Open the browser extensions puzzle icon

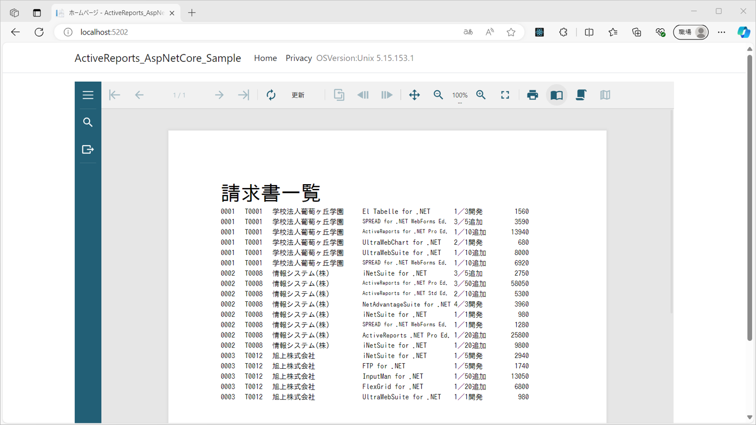coord(563,32)
